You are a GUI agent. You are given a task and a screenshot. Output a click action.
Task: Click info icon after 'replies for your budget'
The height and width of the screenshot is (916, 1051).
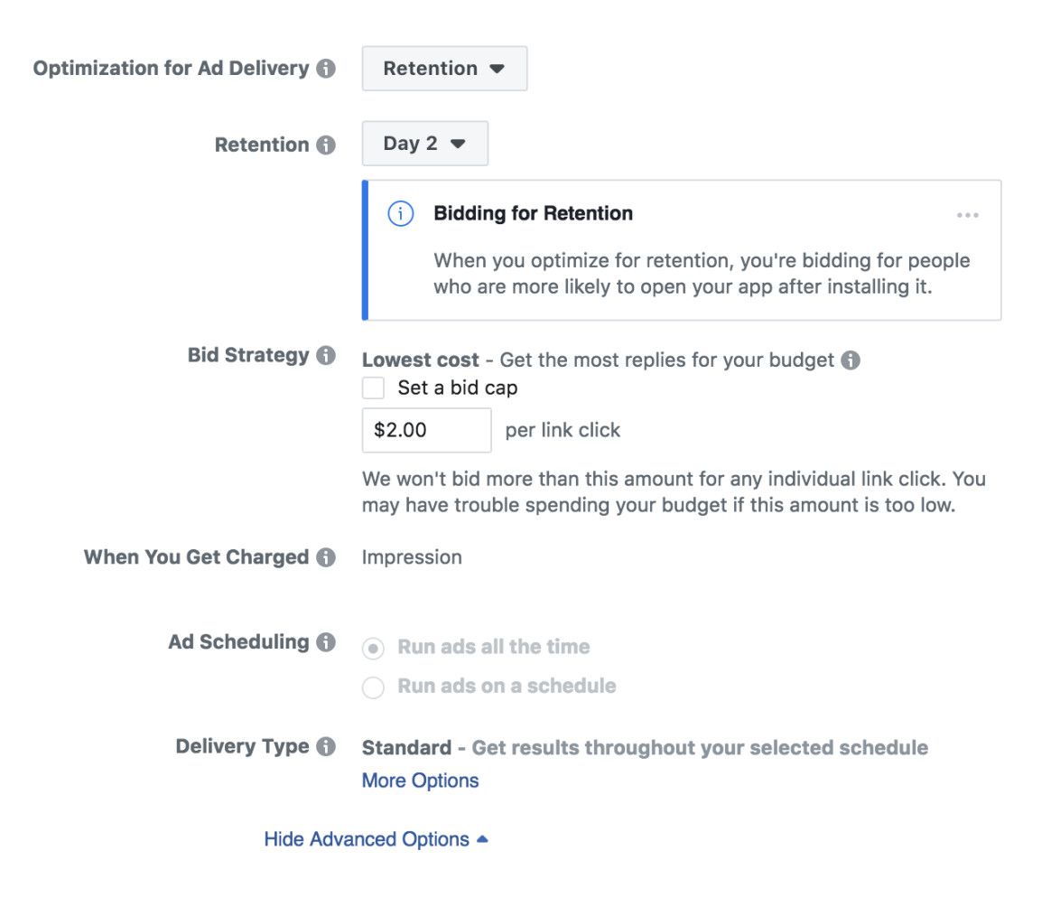(850, 360)
